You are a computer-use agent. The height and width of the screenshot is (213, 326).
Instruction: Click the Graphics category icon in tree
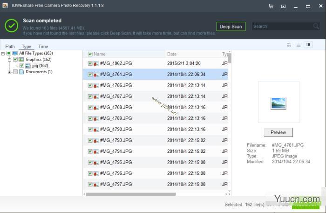21,60
